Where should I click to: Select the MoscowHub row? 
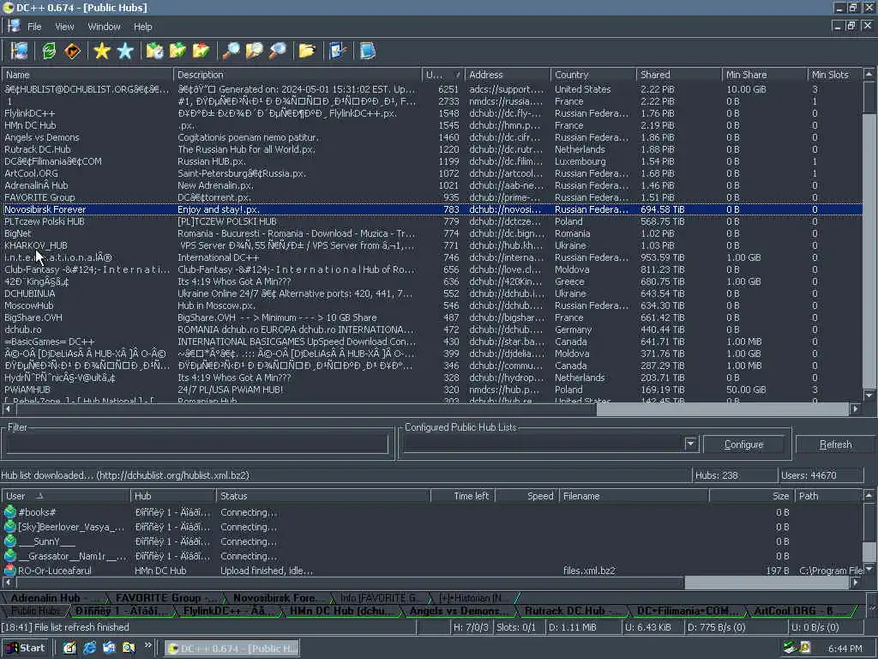click(x=432, y=305)
